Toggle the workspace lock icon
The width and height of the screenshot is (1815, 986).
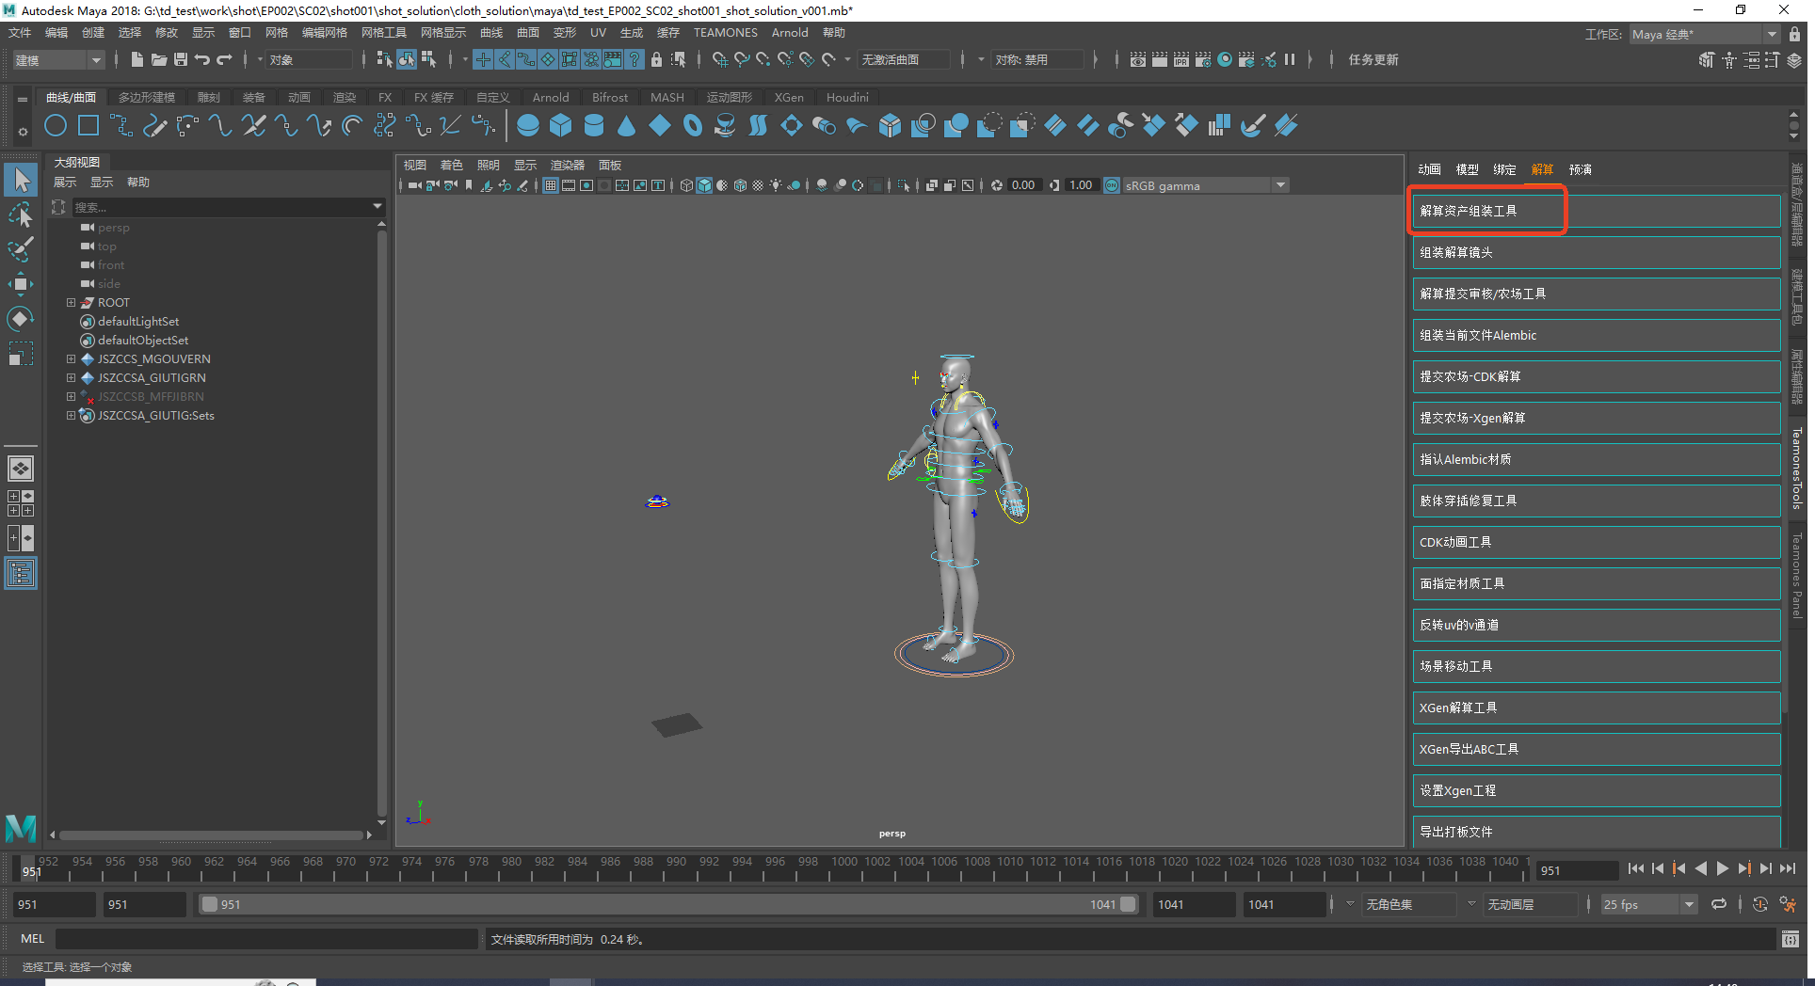point(1794,34)
